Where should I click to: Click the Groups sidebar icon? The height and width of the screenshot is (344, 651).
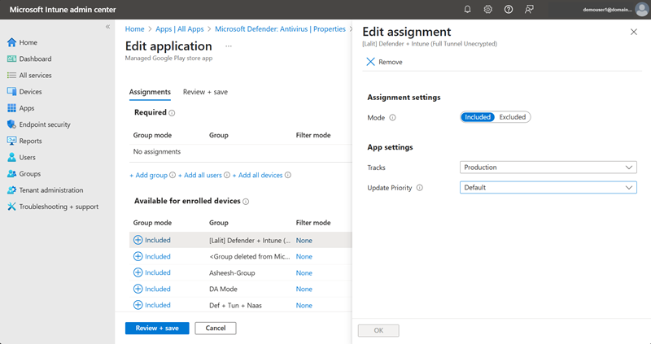tap(11, 173)
